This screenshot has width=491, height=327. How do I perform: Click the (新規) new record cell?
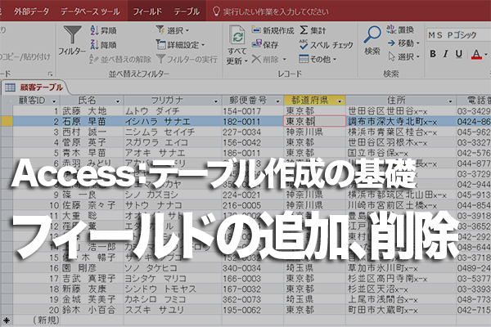(x=47, y=320)
